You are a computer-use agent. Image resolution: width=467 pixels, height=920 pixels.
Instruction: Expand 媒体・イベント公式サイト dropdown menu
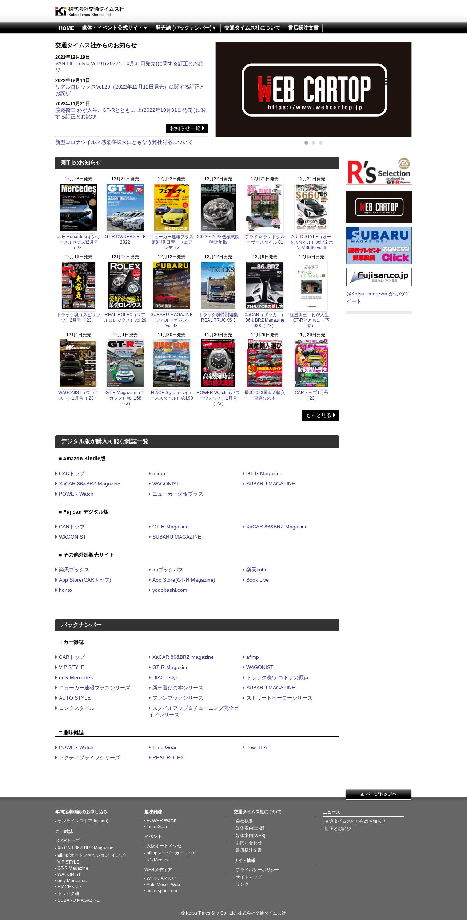tap(115, 28)
